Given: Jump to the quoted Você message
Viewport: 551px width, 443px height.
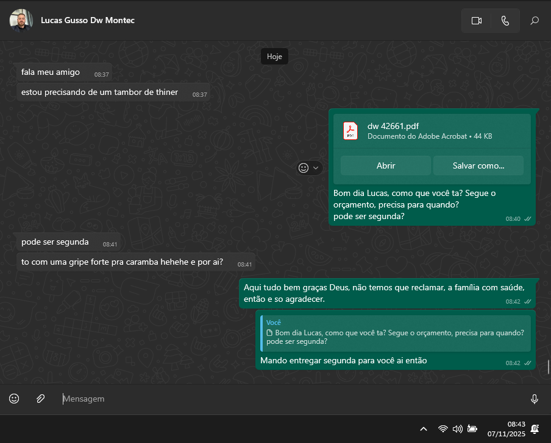Looking at the screenshot, I should coord(395,333).
